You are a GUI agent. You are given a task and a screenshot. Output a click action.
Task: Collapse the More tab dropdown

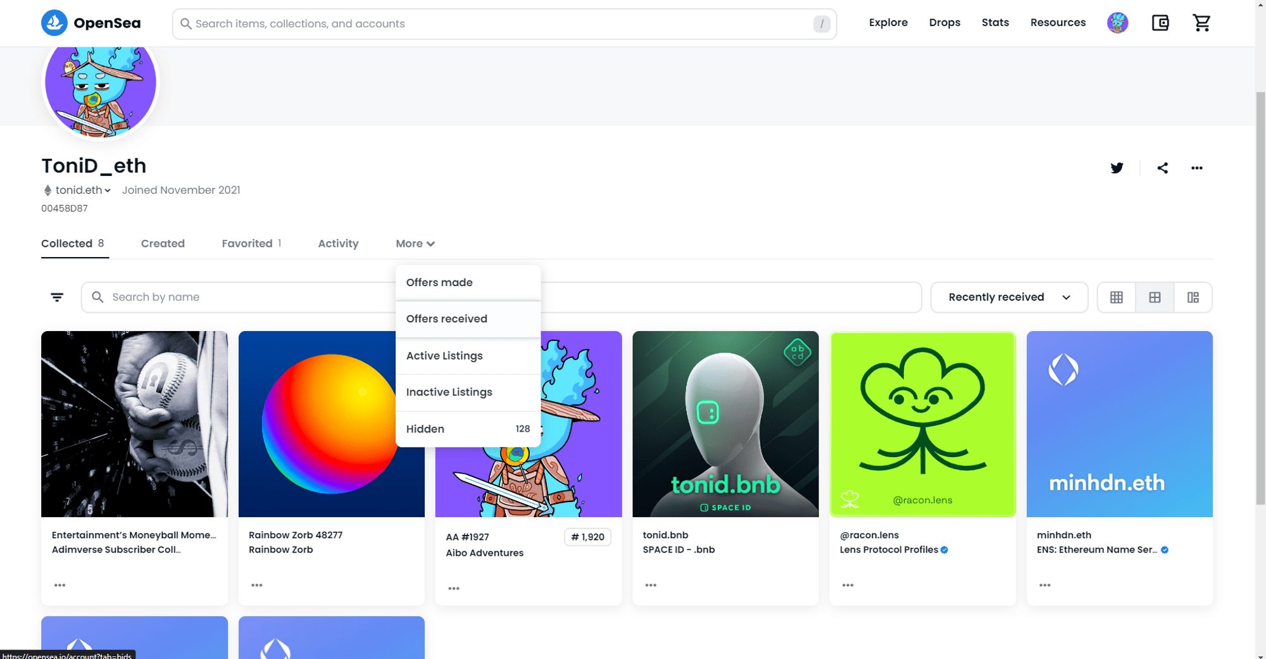click(415, 244)
